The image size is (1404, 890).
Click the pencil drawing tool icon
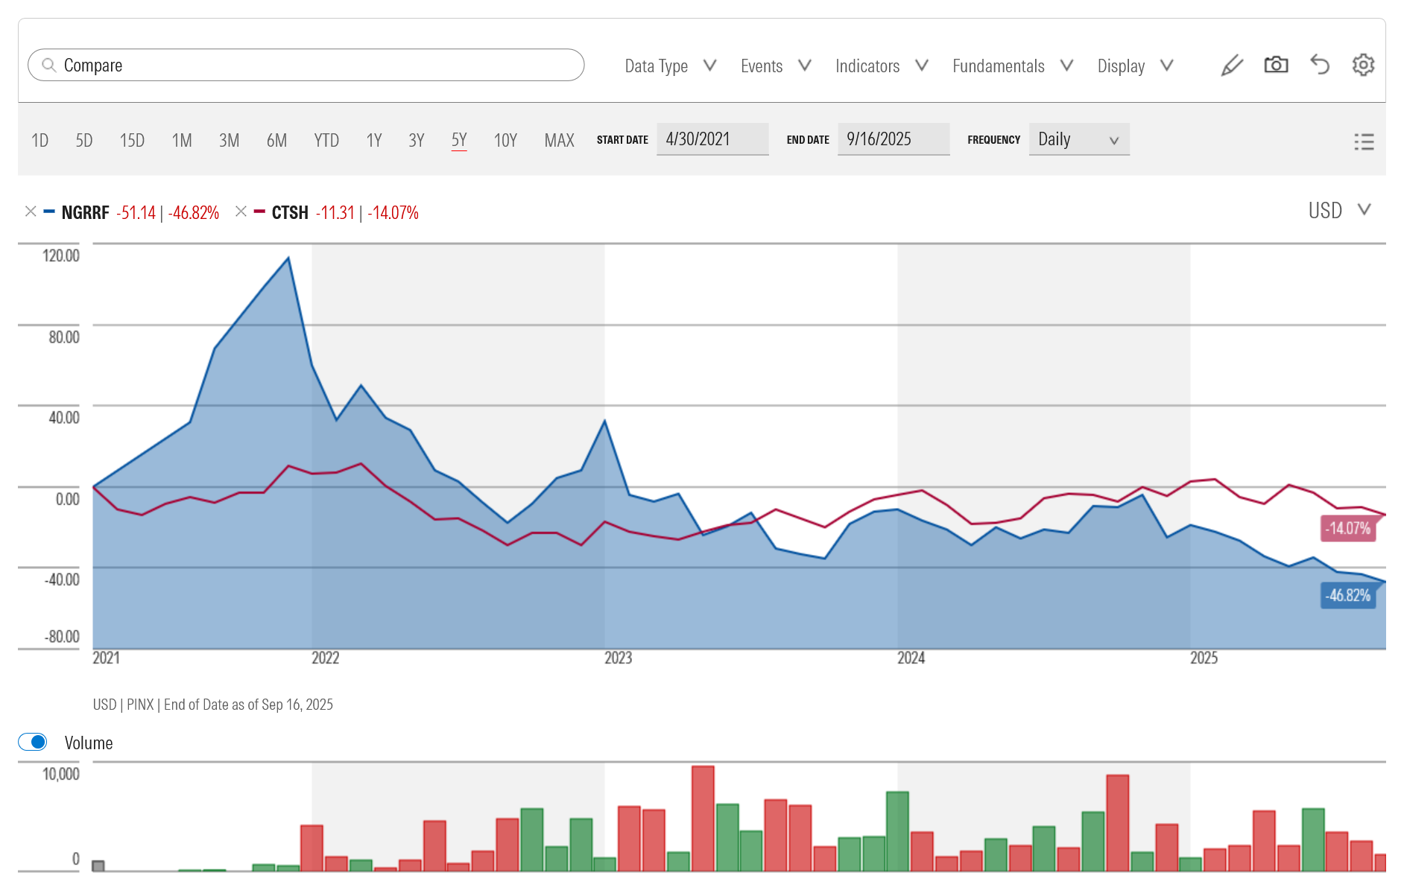(1232, 66)
